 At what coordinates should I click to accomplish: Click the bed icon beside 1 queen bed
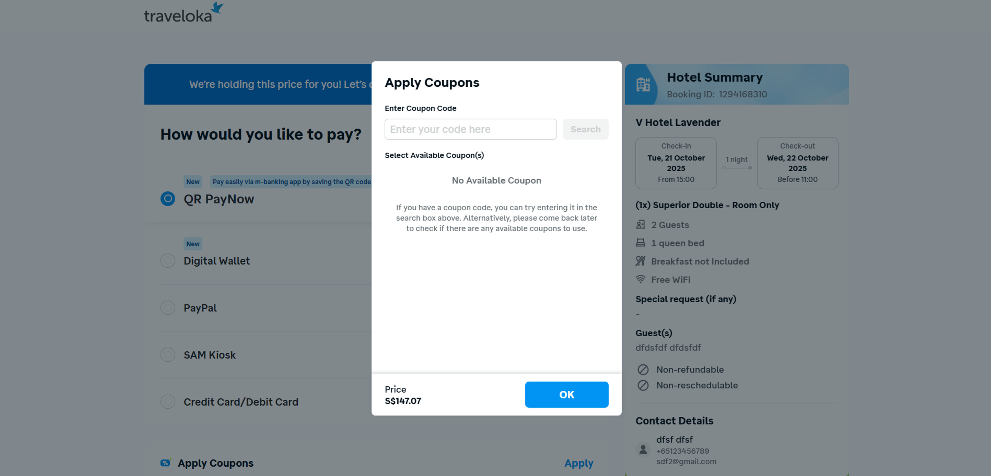click(641, 243)
